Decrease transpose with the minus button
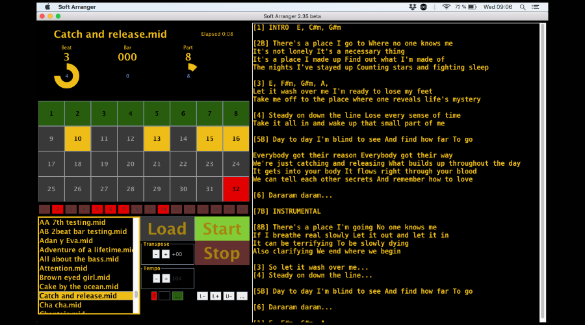Screen dimensions: 585x325 (156, 254)
